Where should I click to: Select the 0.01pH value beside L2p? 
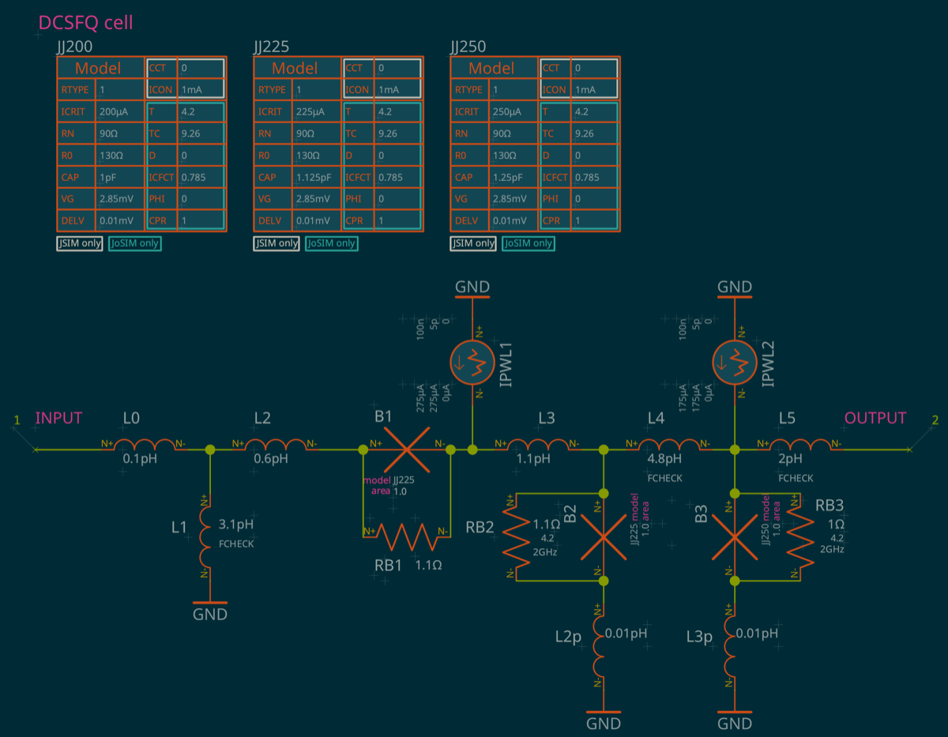coord(626,634)
